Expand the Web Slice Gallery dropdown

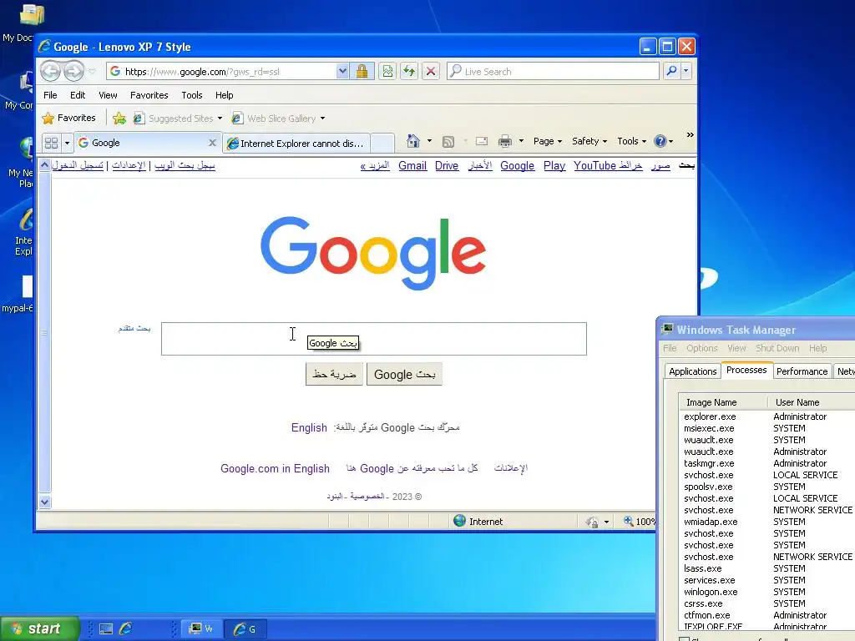point(323,119)
